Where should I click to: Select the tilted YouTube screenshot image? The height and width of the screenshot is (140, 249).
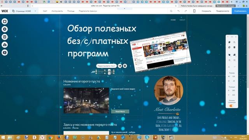tap(161, 52)
